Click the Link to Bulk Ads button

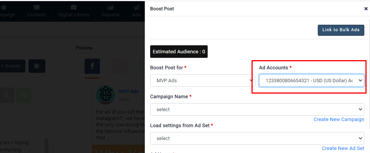341,30
